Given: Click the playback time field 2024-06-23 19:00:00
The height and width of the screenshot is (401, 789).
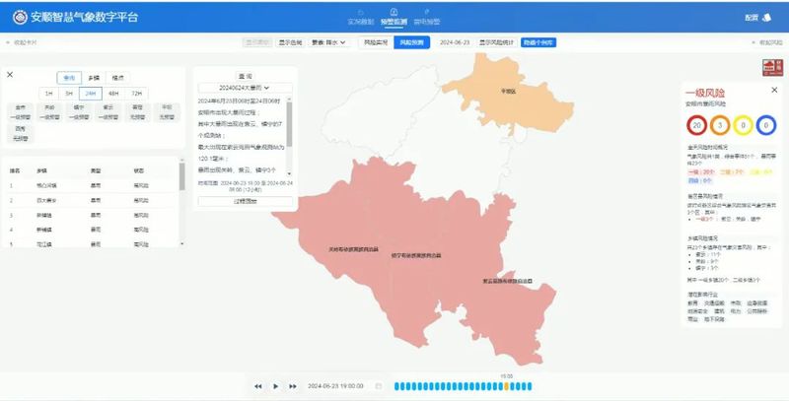Looking at the screenshot, I should coord(335,386).
